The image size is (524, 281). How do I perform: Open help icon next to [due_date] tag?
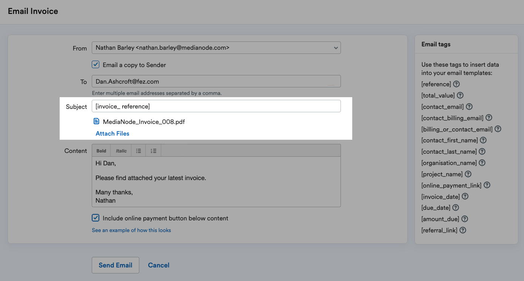point(456,208)
